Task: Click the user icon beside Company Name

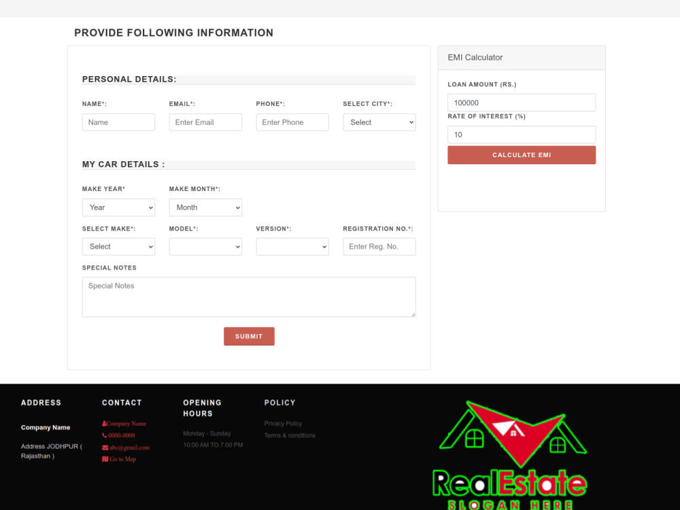Action: [x=104, y=424]
